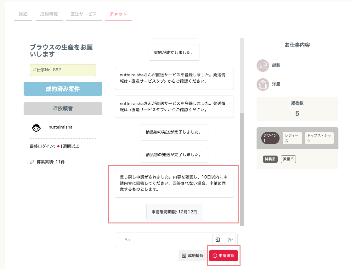Click the red 申請確認 button
351x269 pixels.
(224, 255)
